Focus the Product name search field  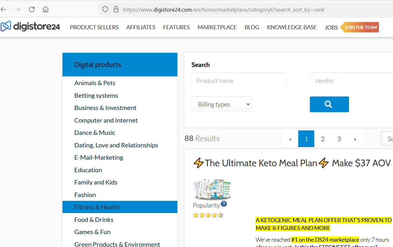[x=239, y=81]
